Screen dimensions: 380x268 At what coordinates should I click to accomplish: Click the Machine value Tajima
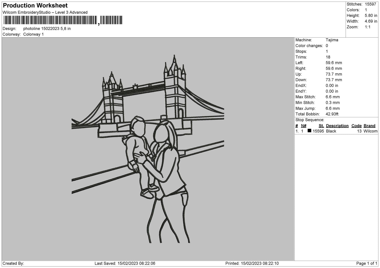[332, 40]
